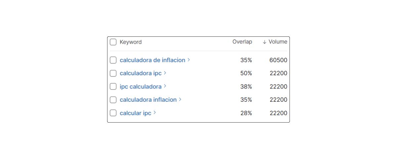The image size is (397, 159).
Task: Mark the calculadora inflacion checkbox
Action: coord(113,100)
